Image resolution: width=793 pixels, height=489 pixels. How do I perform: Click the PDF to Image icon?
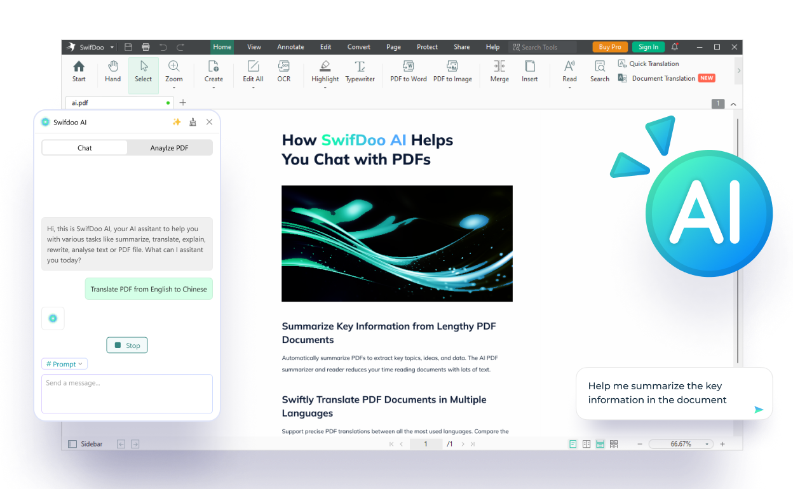click(x=452, y=67)
